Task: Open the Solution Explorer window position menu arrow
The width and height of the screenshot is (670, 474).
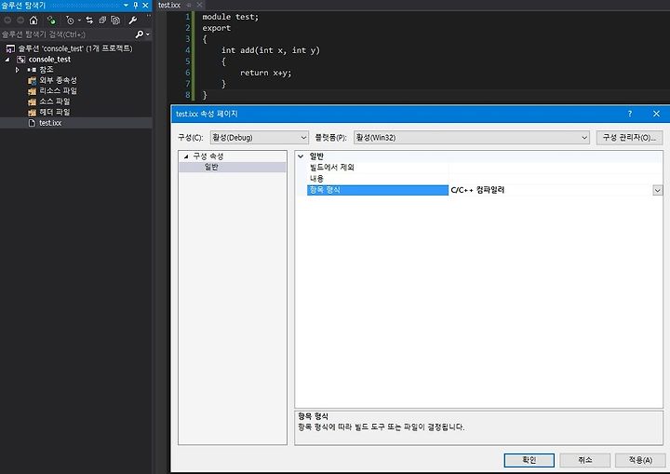Action: point(126,6)
